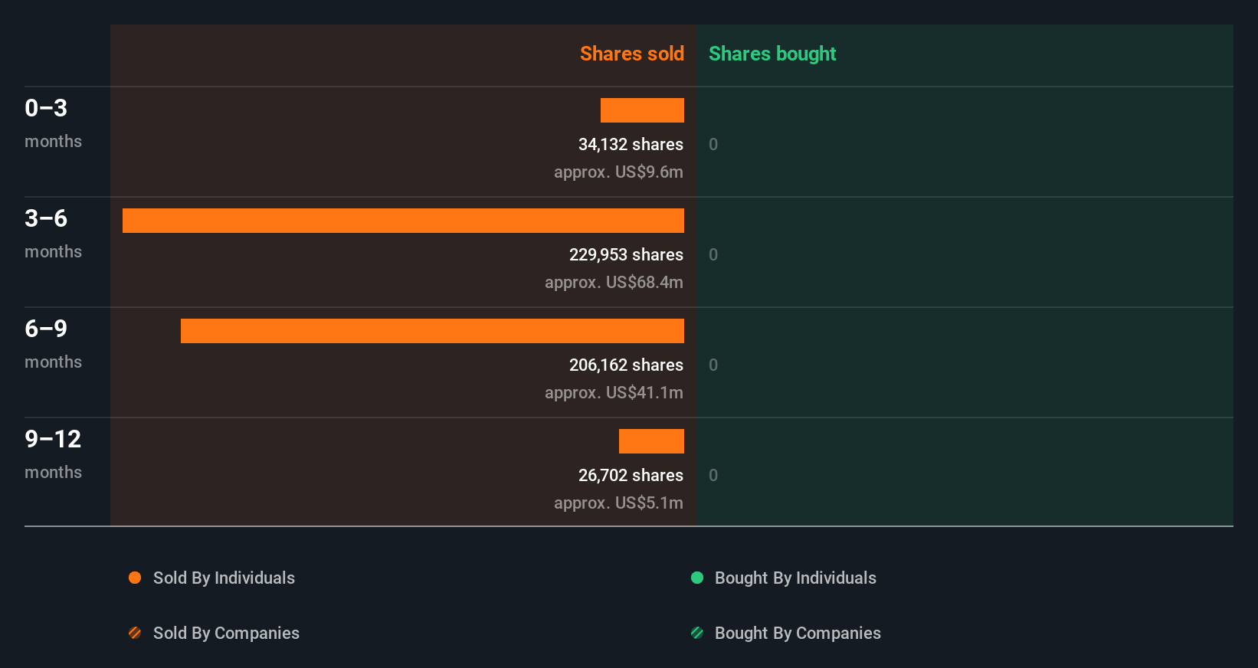
Task: Click the bought 0 in 3–6 months row
Action: coord(713,255)
